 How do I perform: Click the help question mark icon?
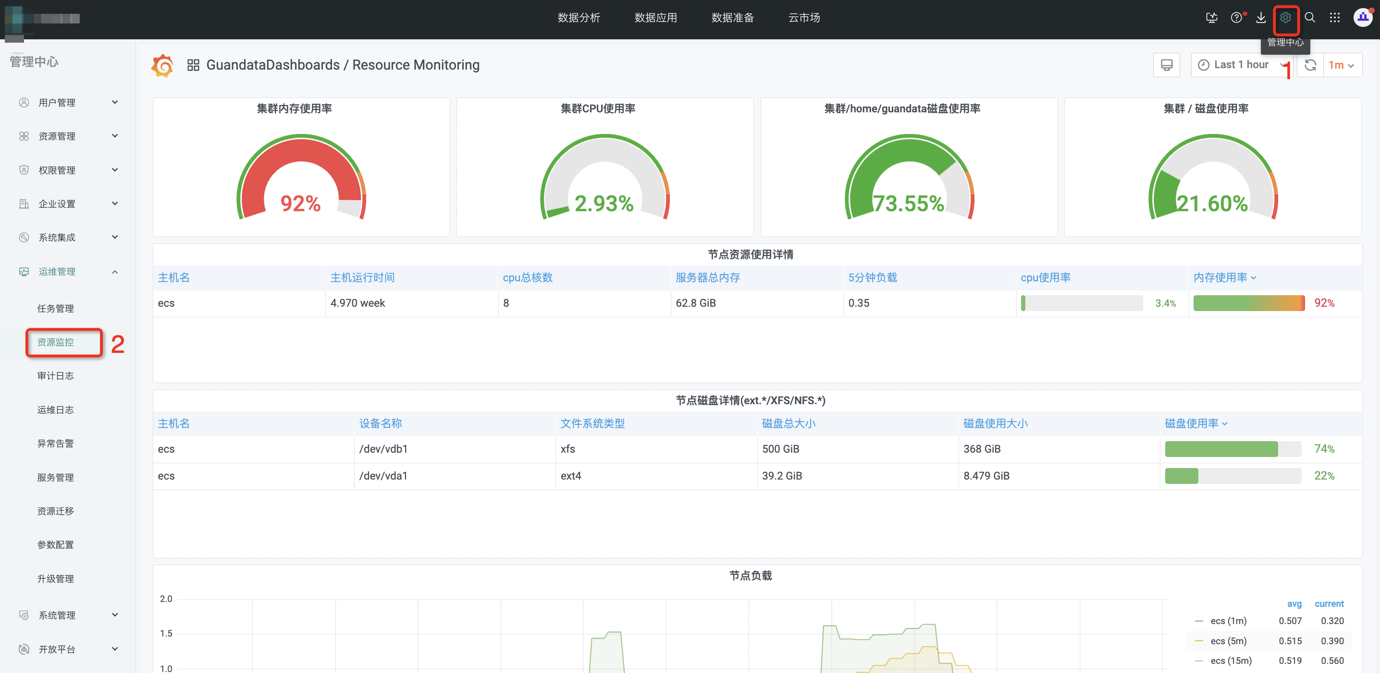click(1236, 18)
